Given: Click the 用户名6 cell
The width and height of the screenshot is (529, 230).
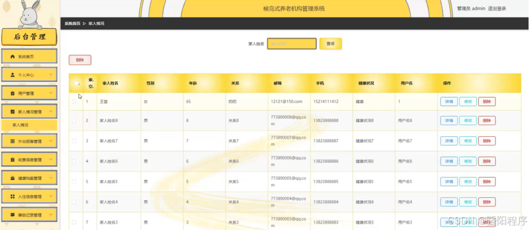Looking at the screenshot, I should click(405, 161).
